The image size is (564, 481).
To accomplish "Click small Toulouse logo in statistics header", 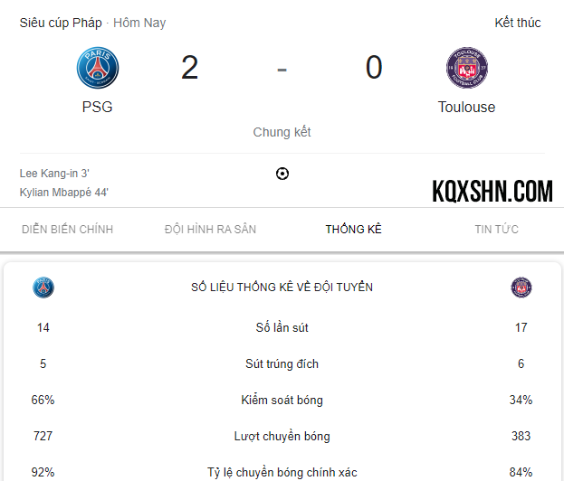I will [521, 288].
